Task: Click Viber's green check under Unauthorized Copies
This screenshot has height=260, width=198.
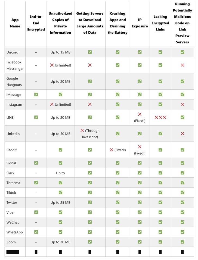Action: pos(60,212)
